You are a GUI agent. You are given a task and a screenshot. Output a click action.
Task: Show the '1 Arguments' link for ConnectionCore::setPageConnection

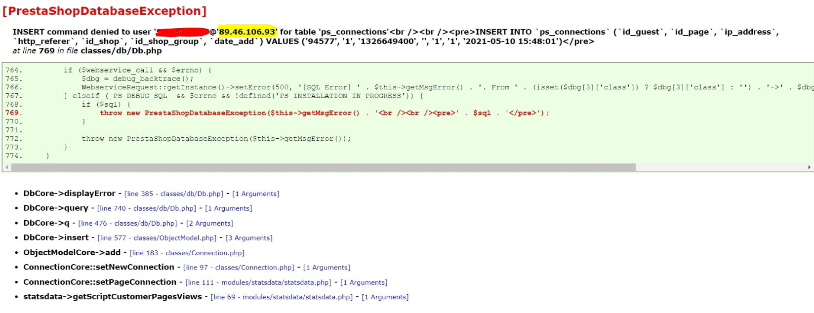(364, 283)
